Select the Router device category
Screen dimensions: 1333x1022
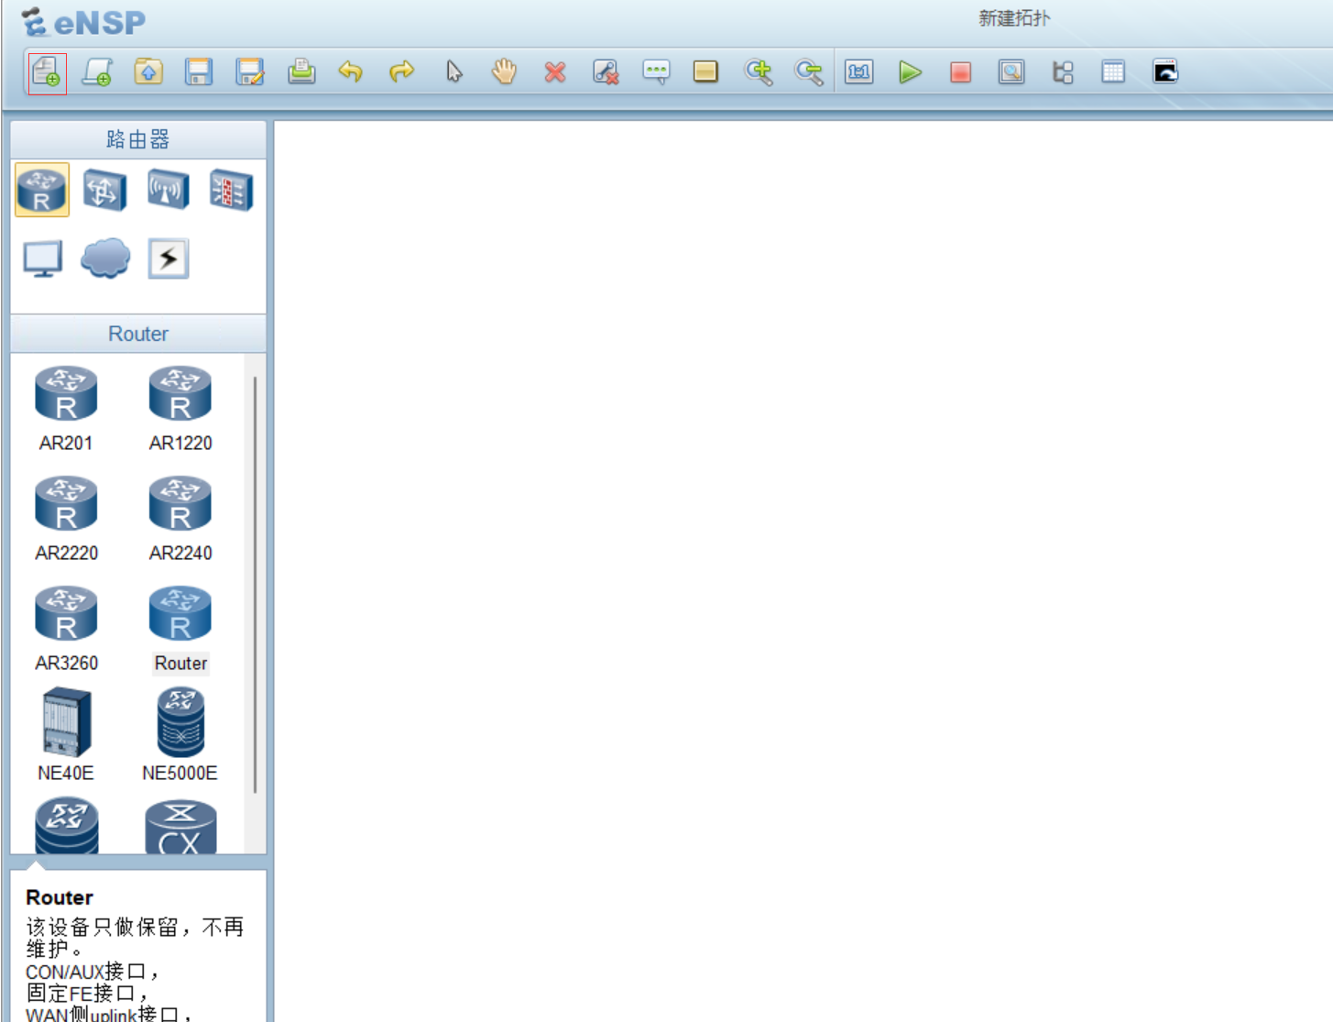click(42, 190)
